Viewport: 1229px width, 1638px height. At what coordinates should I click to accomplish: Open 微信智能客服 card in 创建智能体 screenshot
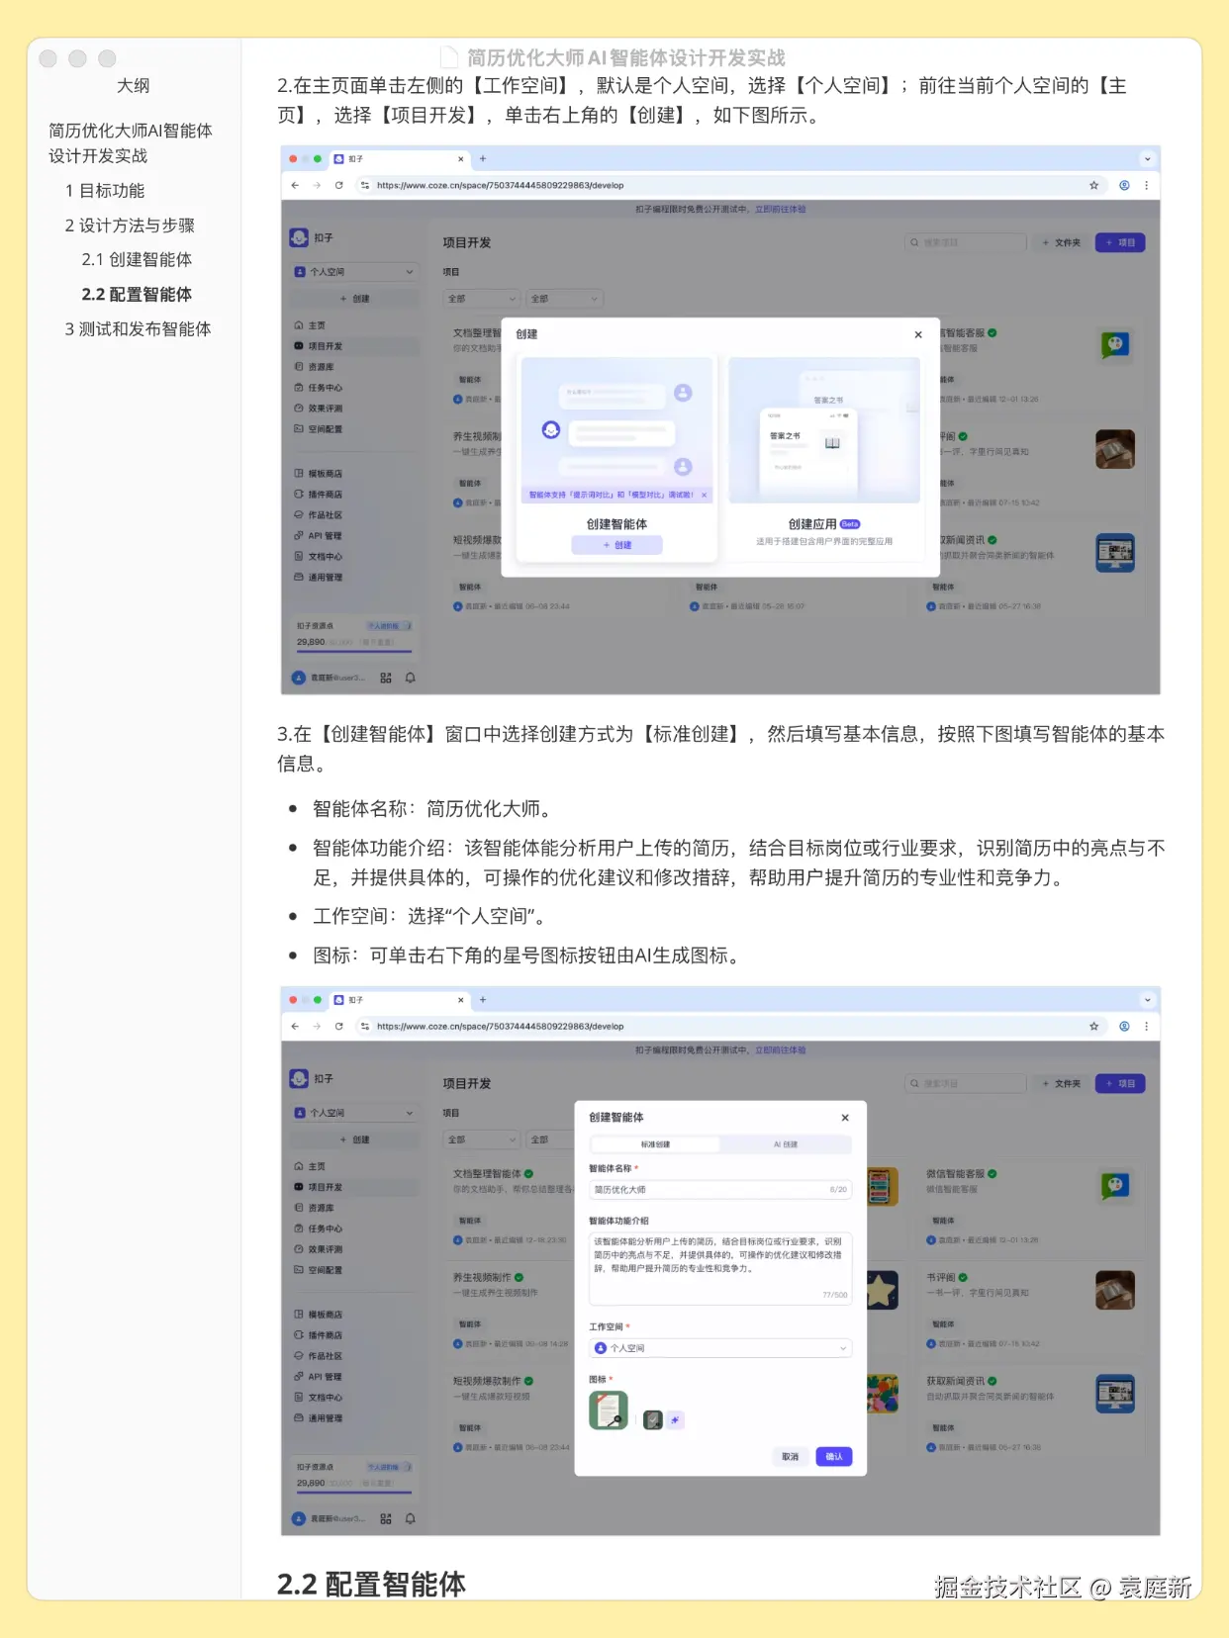click(x=1031, y=1205)
